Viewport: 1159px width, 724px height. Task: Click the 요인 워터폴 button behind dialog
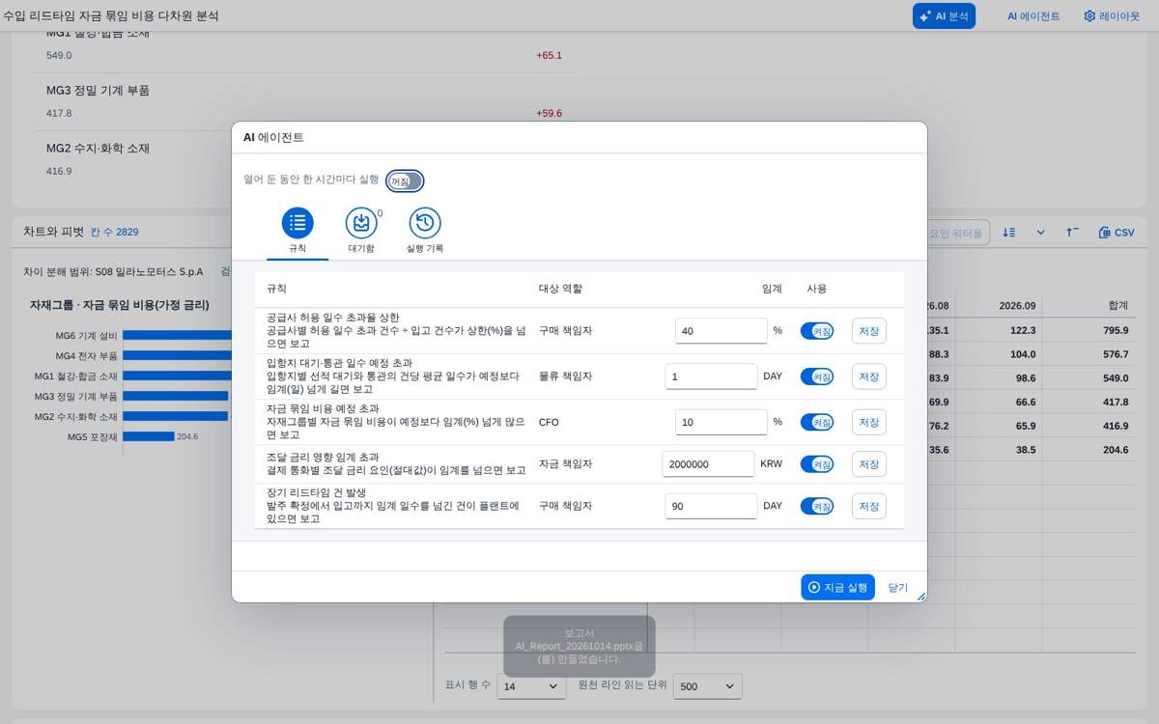[957, 233]
